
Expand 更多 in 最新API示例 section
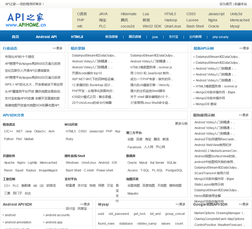pos(244,48)
